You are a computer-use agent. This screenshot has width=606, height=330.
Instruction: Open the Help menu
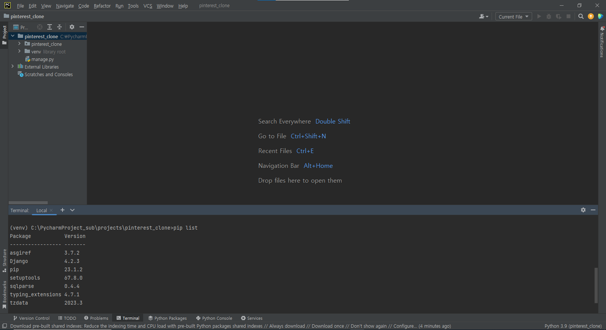pos(183,6)
